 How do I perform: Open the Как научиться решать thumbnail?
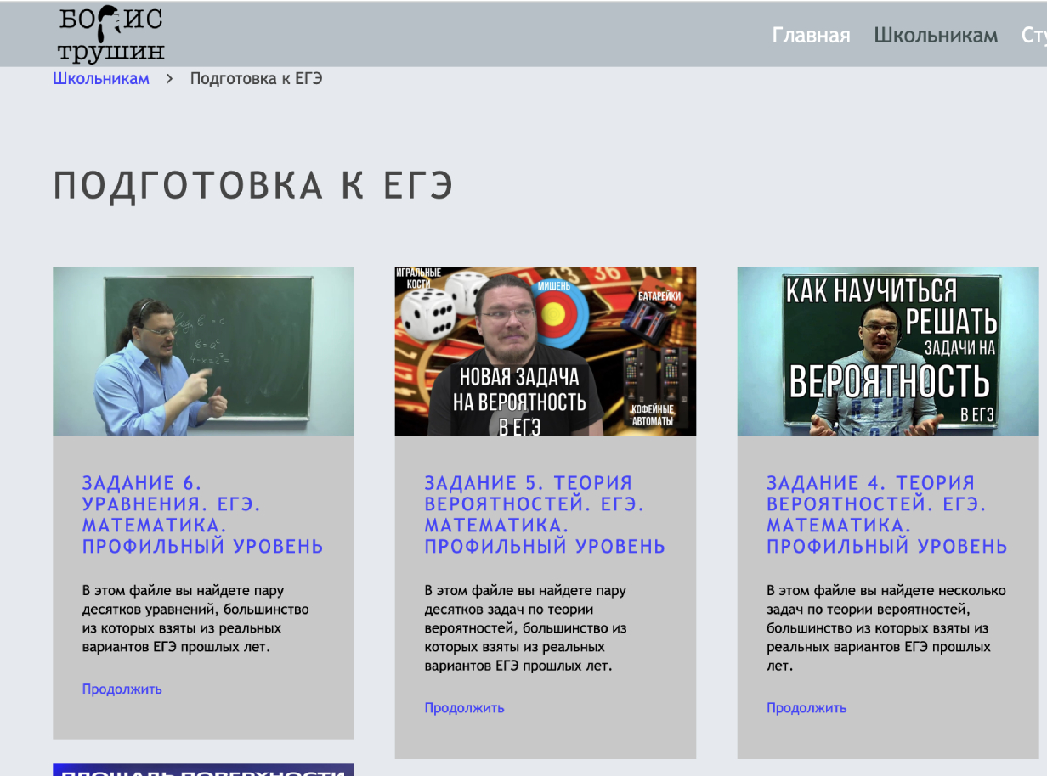887,351
